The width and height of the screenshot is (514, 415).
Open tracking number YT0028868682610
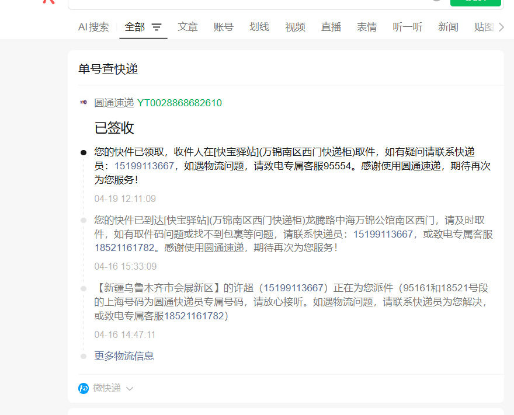179,103
